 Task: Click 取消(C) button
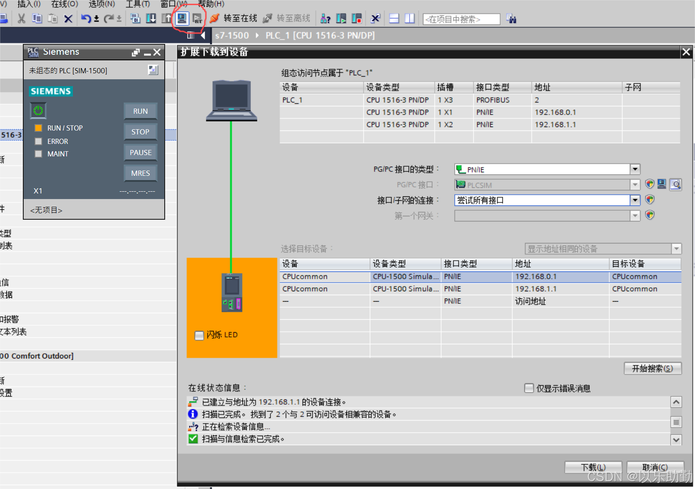click(655, 467)
